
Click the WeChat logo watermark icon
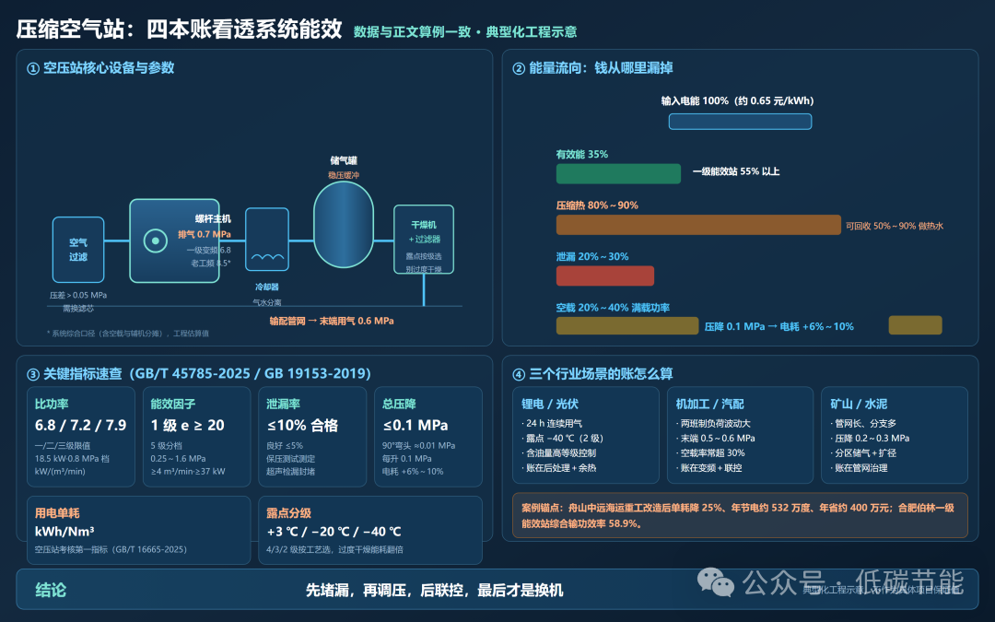click(716, 582)
